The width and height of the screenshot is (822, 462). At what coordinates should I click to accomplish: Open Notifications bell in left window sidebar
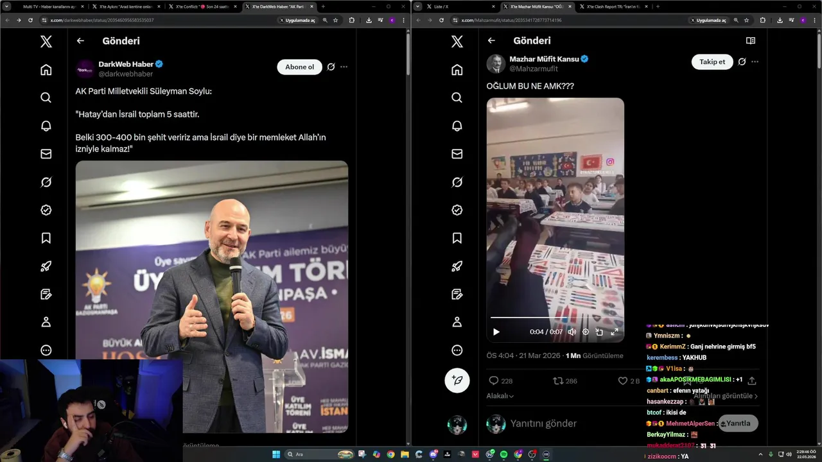(x=46, y=126)
